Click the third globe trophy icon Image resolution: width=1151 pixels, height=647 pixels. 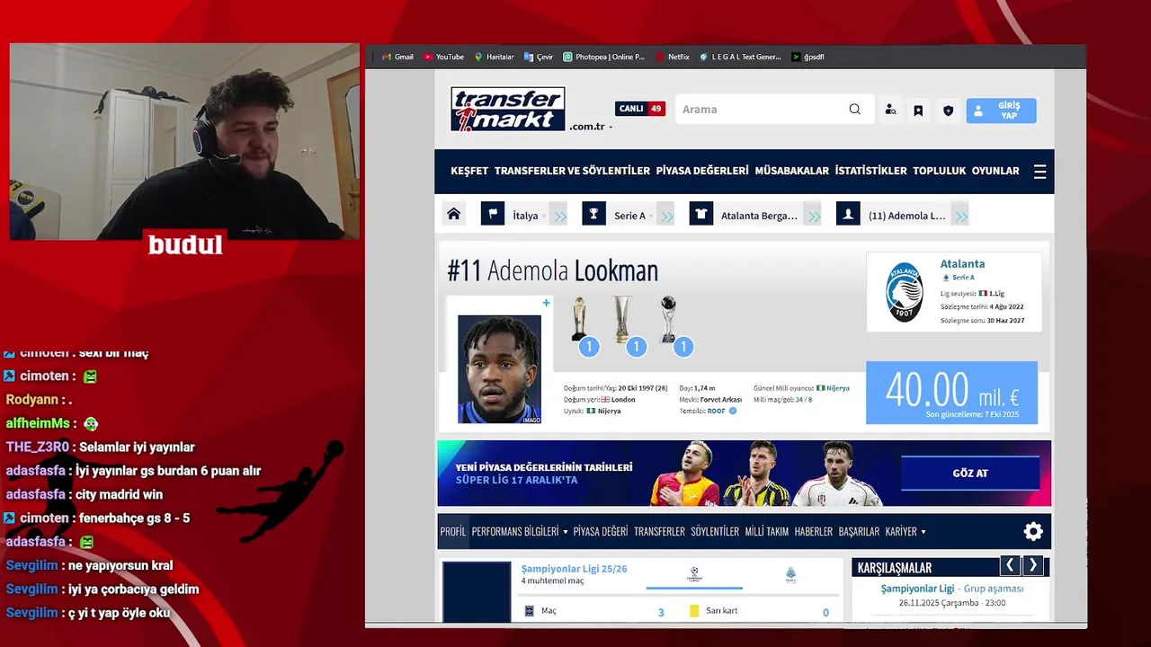(x=668, y=320)
